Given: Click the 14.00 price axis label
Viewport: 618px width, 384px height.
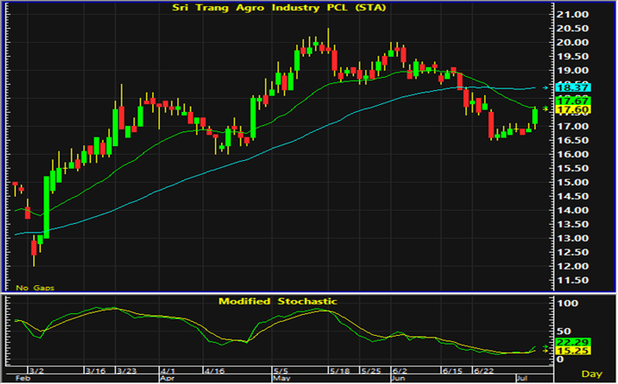Looking at the screenshot, I should pyautogui.click(x=572, y=211).
